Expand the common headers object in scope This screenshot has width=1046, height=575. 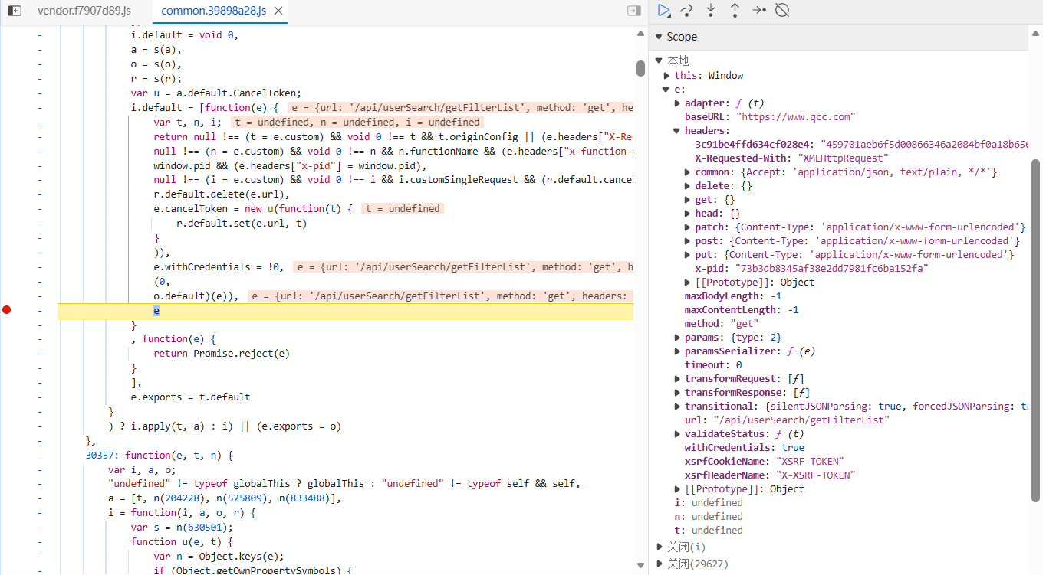coord(688,172)
